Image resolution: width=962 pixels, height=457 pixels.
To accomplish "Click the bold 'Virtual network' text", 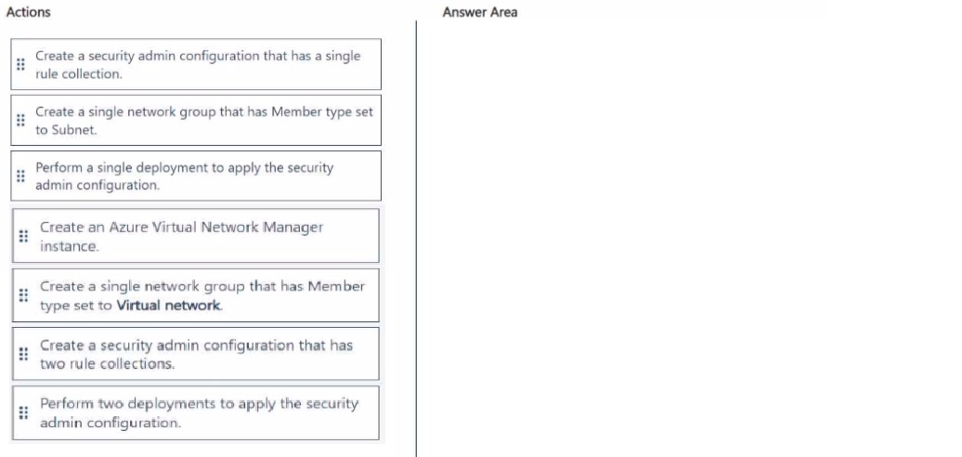I will click(169, 306).
